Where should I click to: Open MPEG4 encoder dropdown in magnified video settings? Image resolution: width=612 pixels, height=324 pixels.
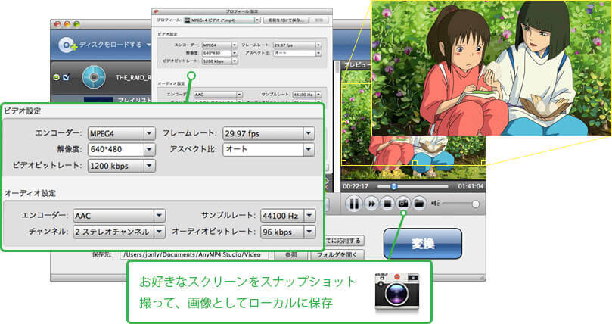point(121,133)
